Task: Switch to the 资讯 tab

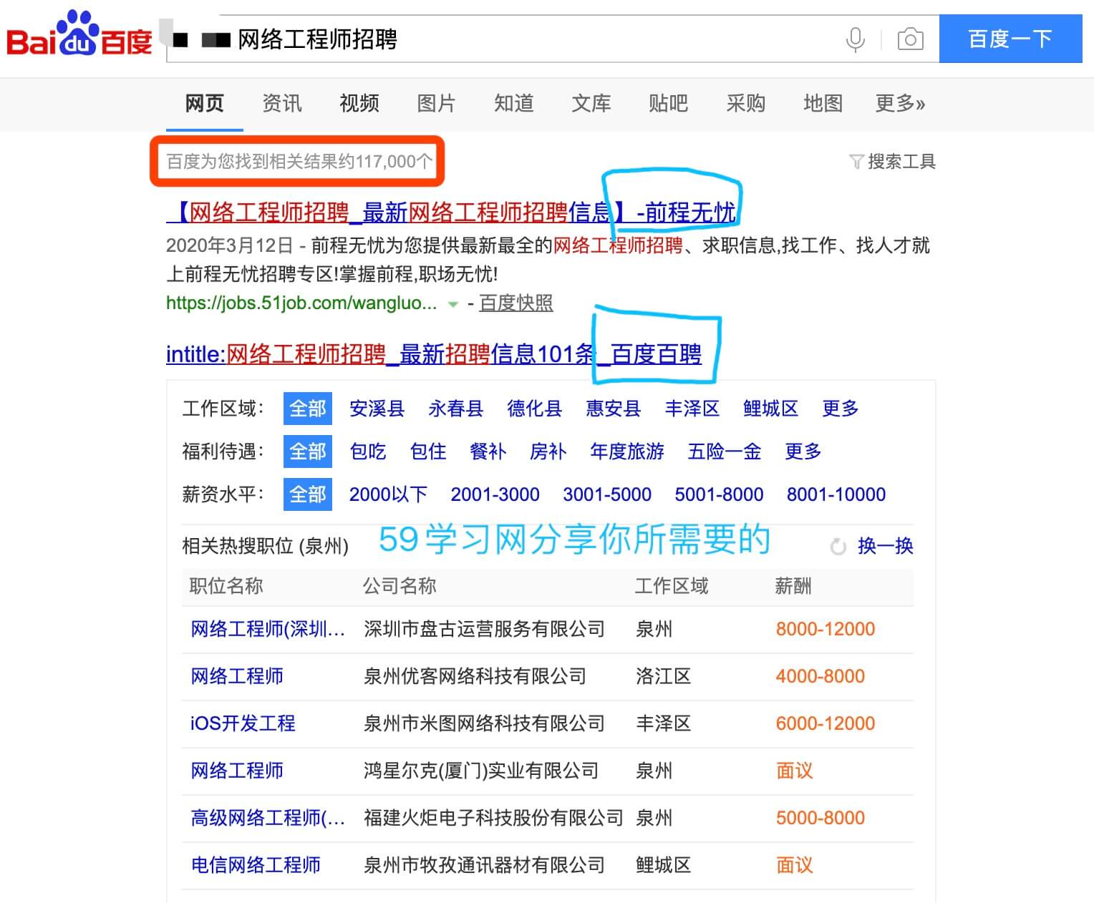Action: click(281, 104)
